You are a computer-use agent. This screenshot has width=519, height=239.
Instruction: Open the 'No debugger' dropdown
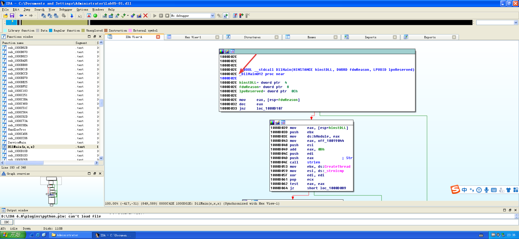[x=212, y=16]
